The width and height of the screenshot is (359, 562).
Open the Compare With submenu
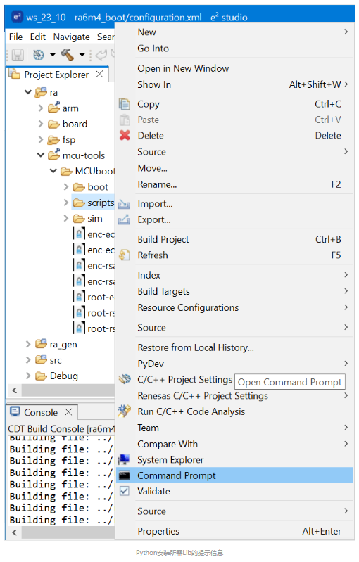234,444
